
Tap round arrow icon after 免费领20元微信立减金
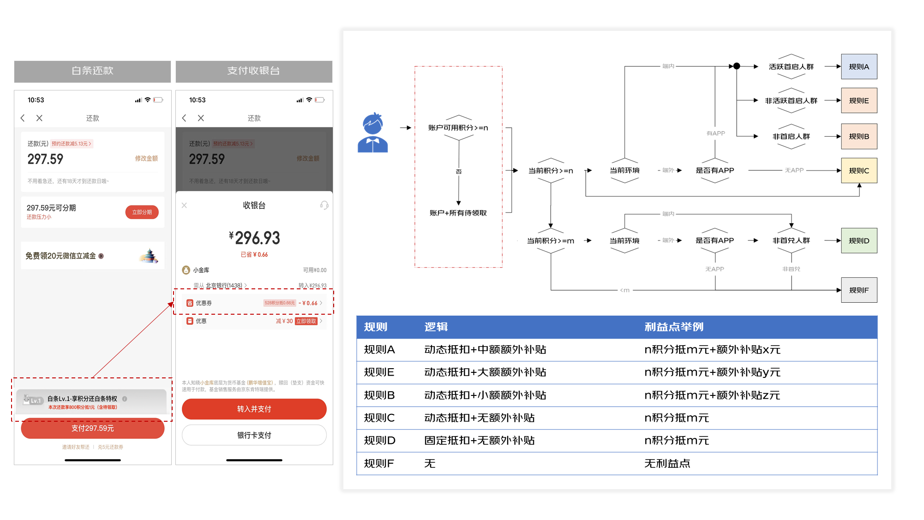click(x=101, y=256)
